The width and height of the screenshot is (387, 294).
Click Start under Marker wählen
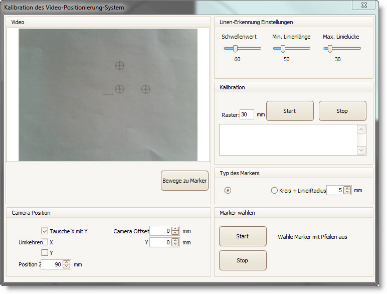pos(242,236)
